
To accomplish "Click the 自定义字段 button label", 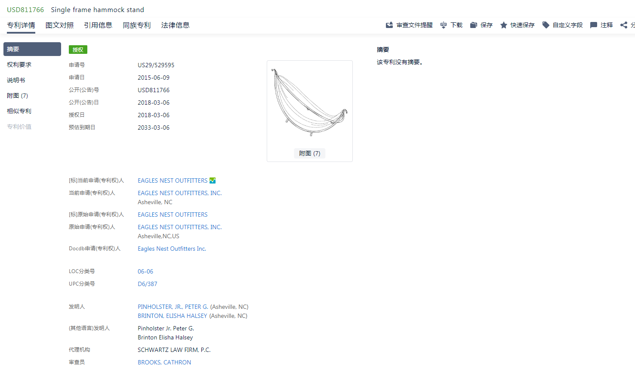I will pos(568,25).
